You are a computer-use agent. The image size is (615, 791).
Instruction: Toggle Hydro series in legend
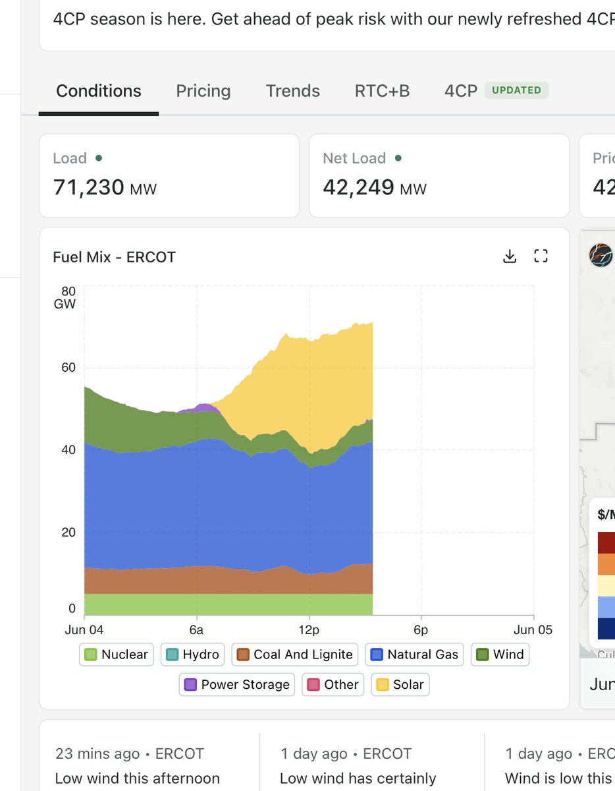tap(192, 655)
